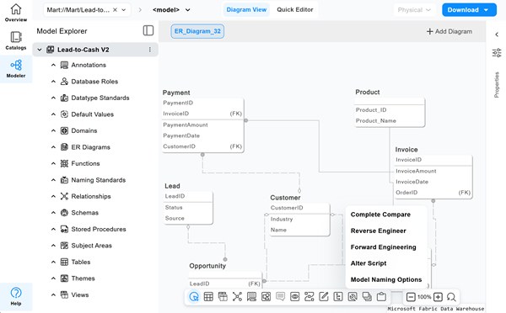Click the actions wrench icon in toolbar
This screenshot has width=506, height=313.
[x=353, y=296]
